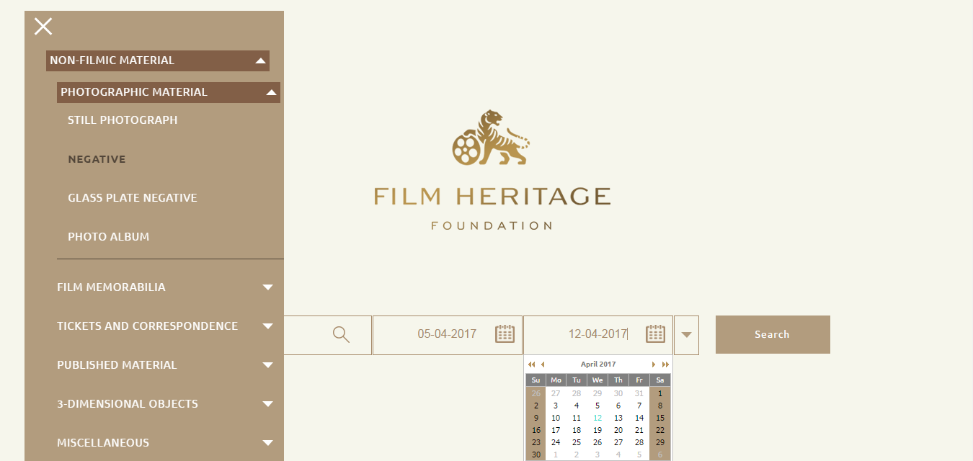Select Saturday April 15 in calendar
This screenshot has height=461, width=973.
(660, 418)
